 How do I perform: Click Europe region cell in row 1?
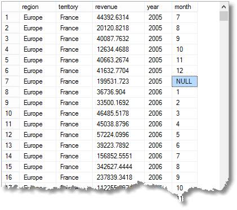[38, 17]
